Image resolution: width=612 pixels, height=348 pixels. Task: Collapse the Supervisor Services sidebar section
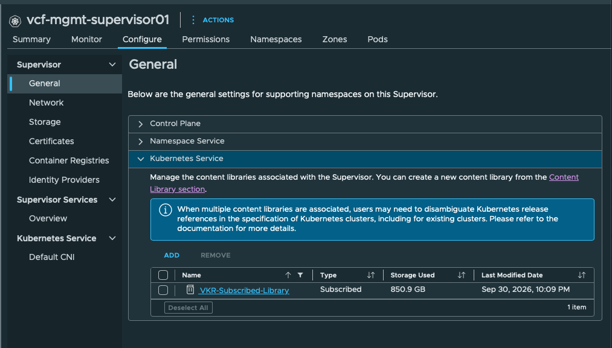click(112, 200)
